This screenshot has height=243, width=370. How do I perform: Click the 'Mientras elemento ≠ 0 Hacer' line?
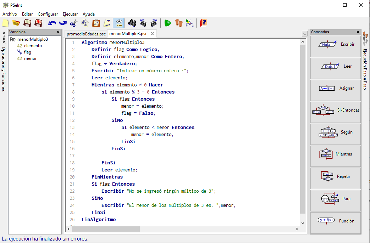(x=127, y=85)
